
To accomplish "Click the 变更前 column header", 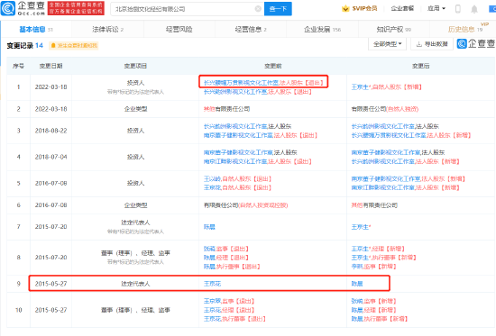I will (x=273, y=66).
